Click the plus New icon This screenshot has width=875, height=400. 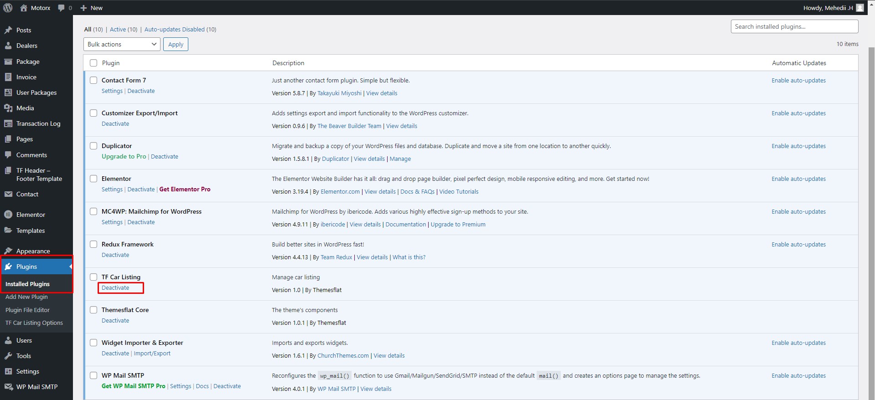83,8
